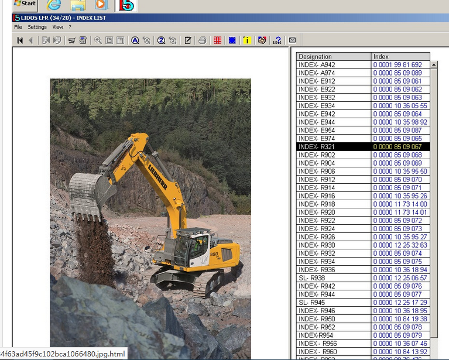Open the View menu

pyautogui.click(x=57, y=27)
